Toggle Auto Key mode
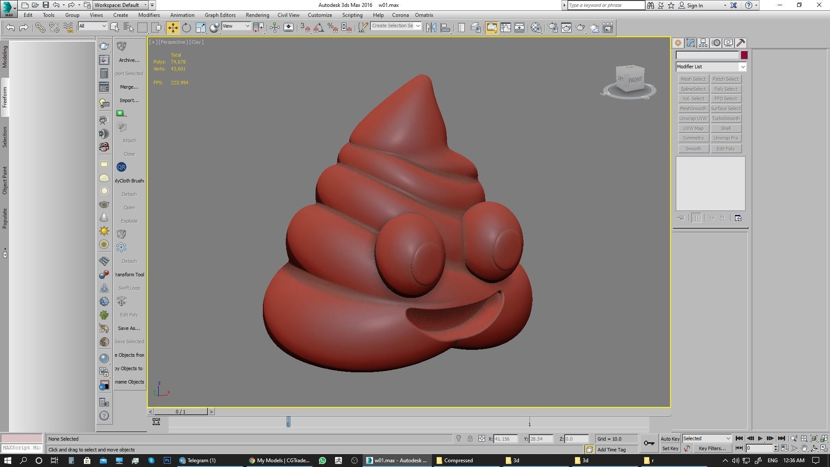The width and height of the screenshot is (830, 467). point(670,439)
